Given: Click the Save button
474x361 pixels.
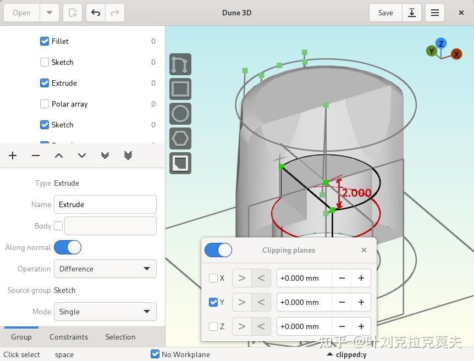Looking at the screenshot, I should [385, 12].
